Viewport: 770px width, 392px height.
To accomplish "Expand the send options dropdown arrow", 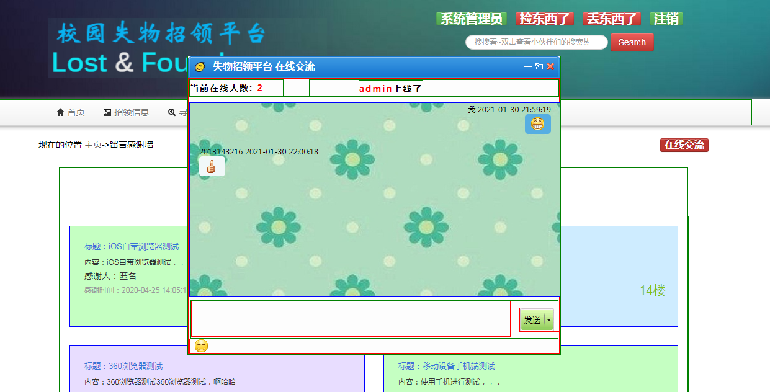I will tap(548, 320).
